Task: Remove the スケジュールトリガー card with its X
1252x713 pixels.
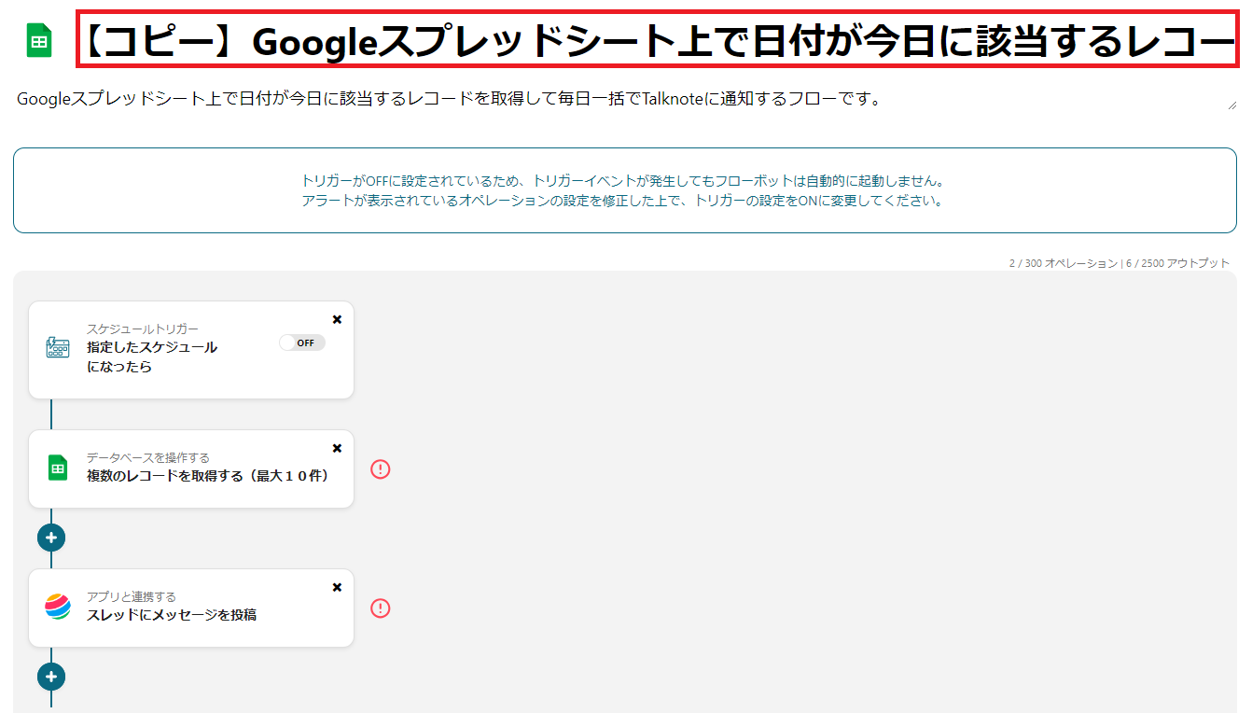Action: pyautogui.click(x=337, y=319)
